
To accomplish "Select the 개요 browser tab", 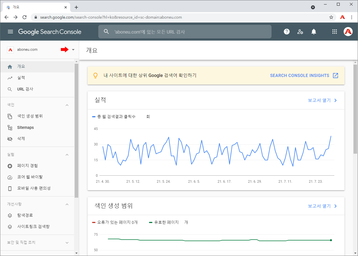I will pos(37,7).
